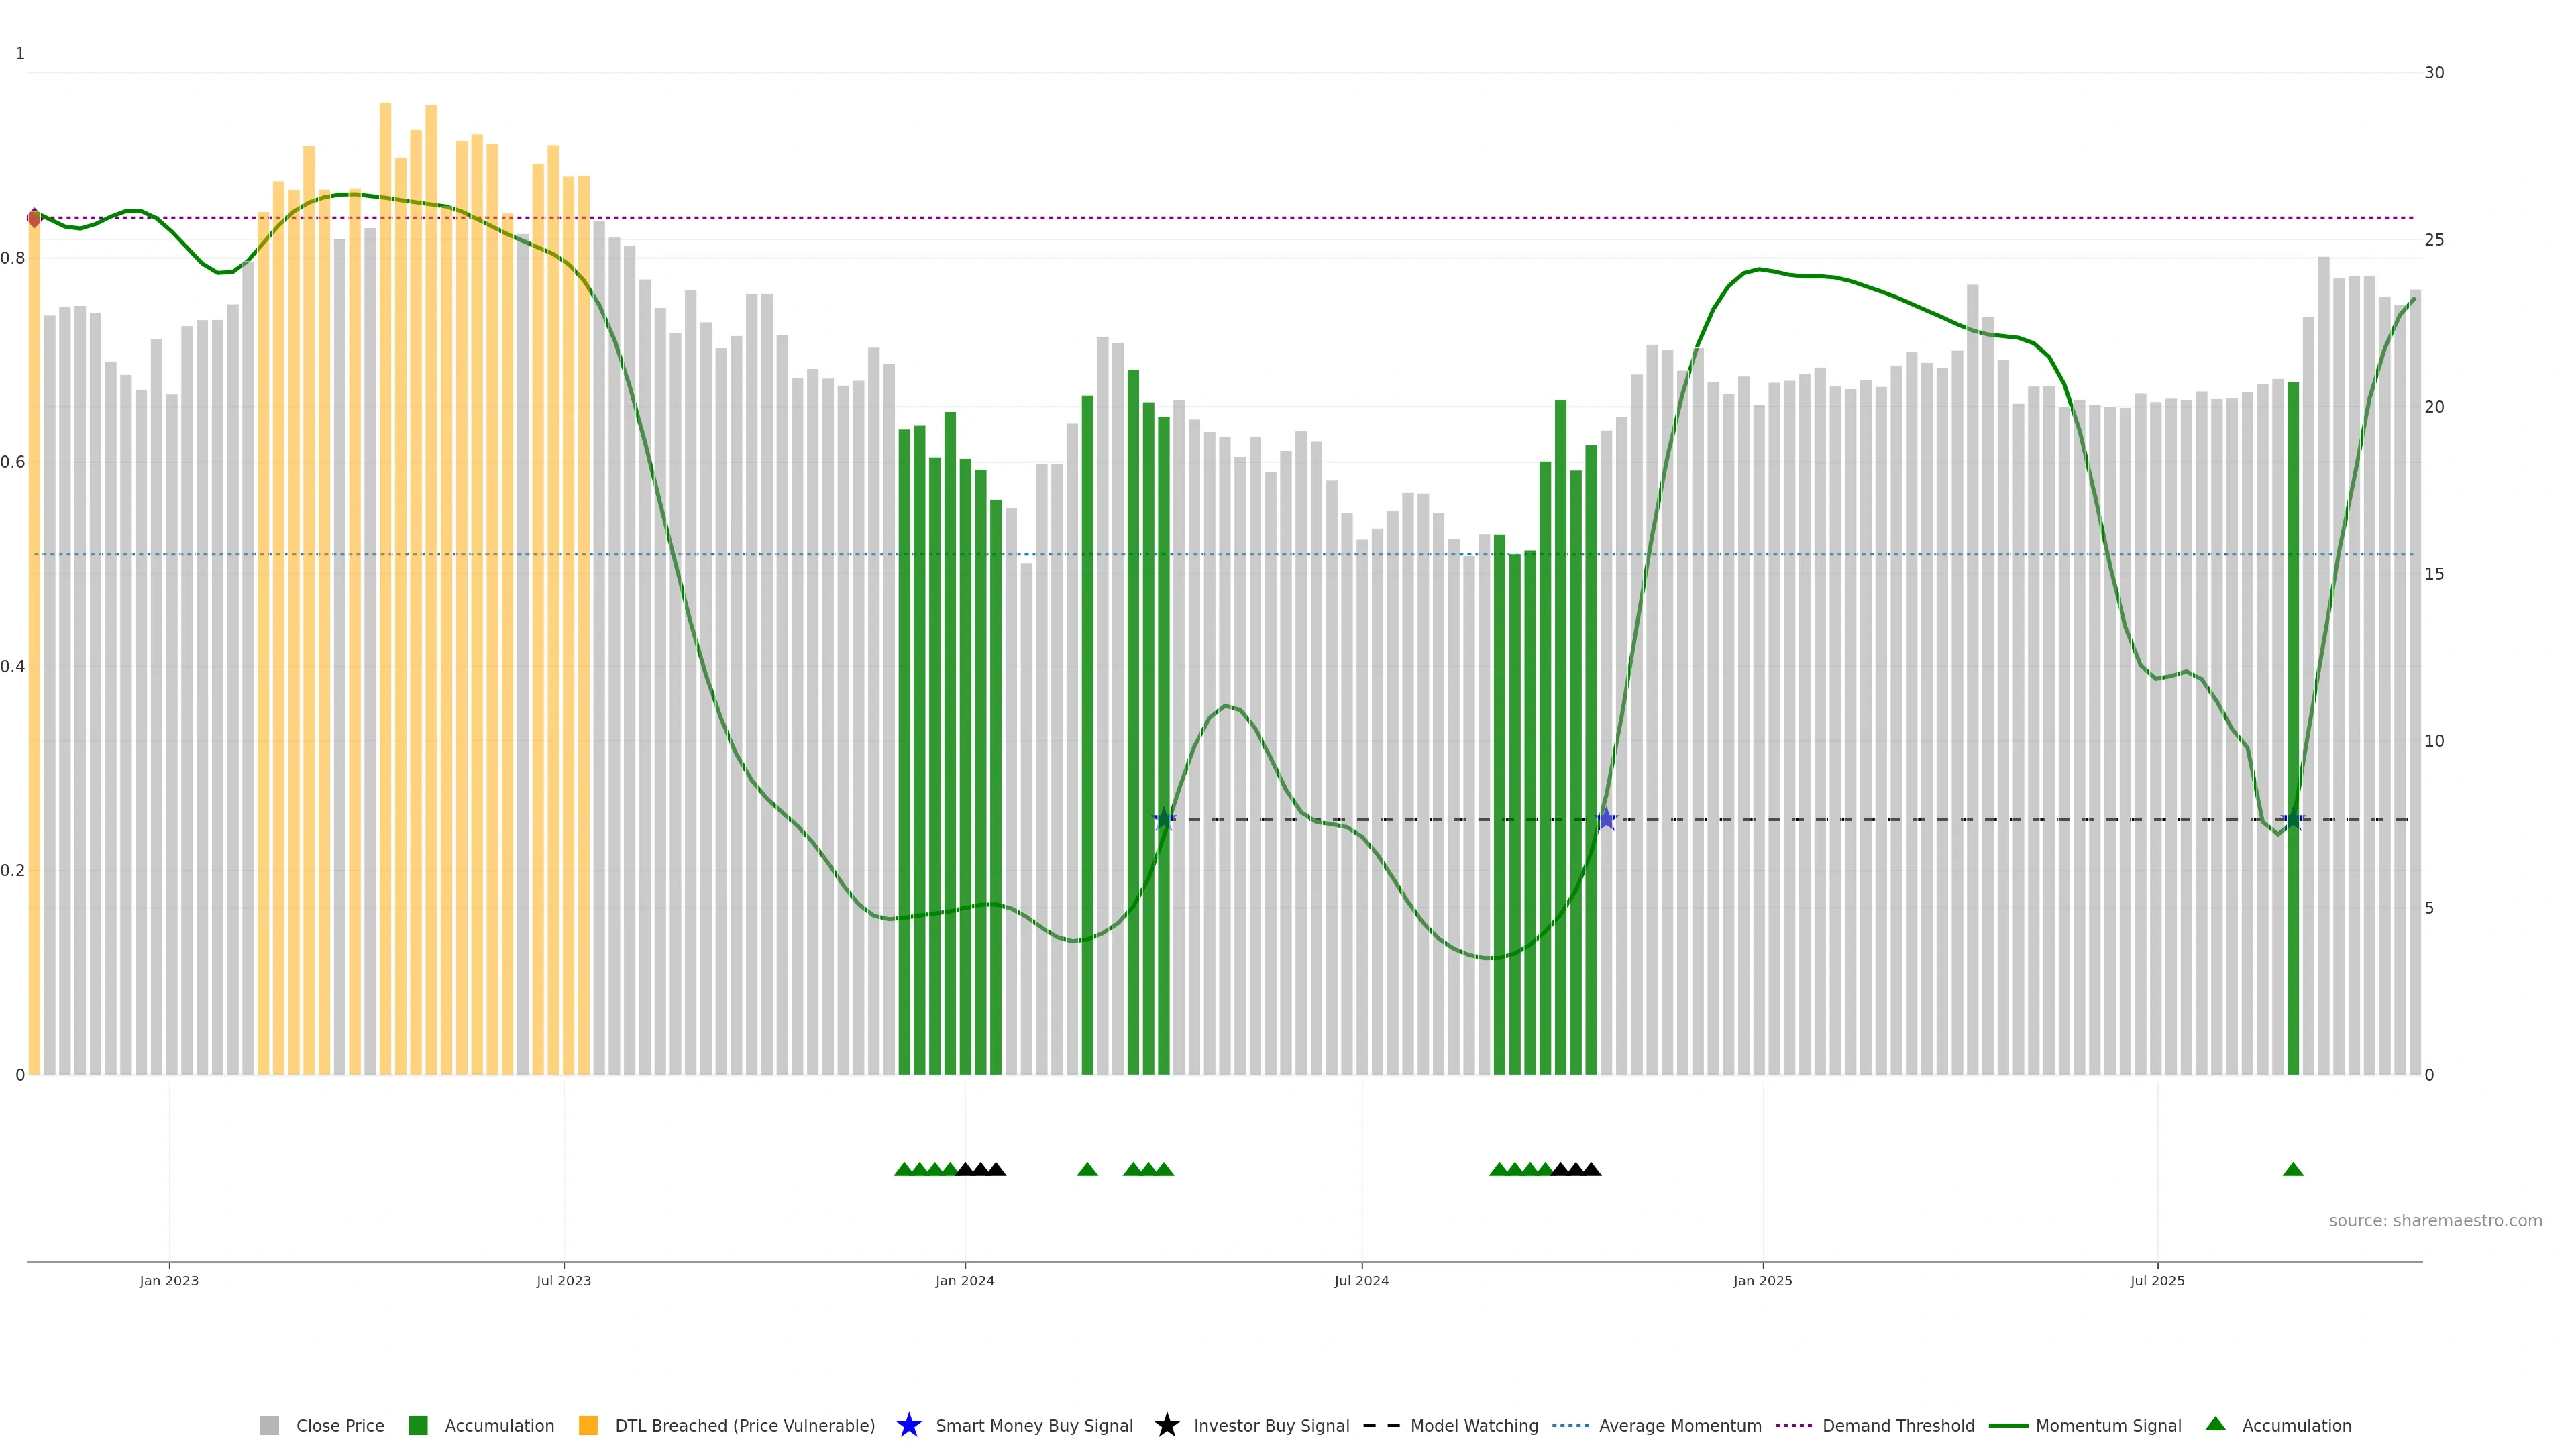
Task: Click the green Accumulation square color swatch
Action: click(x=418, y=1425)
